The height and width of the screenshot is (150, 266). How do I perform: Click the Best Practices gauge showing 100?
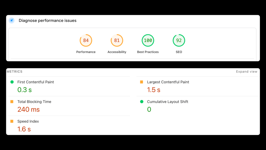[x=148, y=41]
